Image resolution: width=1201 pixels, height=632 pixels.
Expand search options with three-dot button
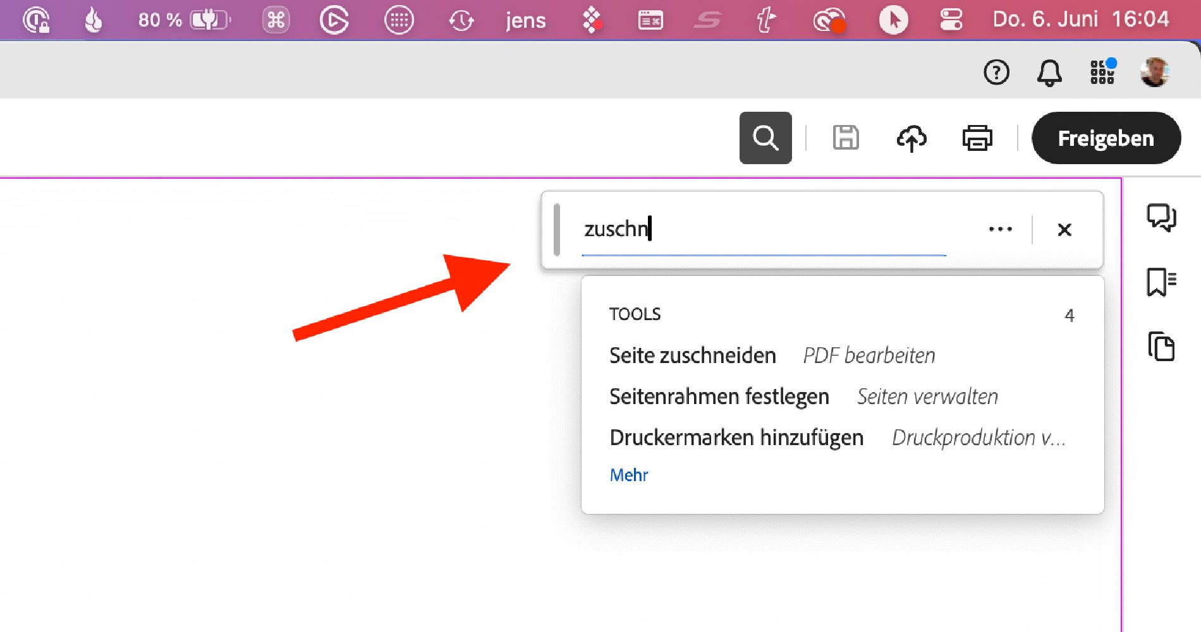[1000, 229]
